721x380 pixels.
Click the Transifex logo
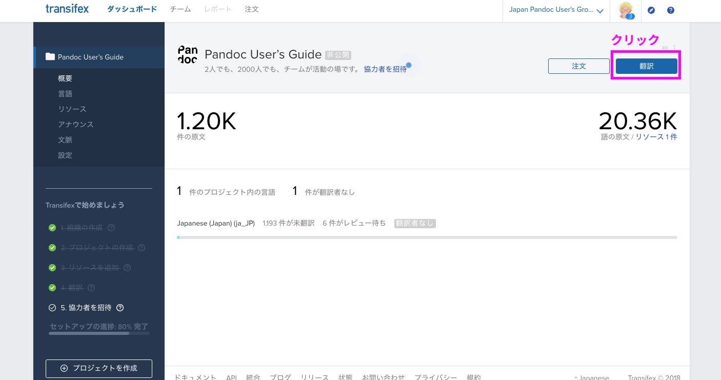coord(67,9)
